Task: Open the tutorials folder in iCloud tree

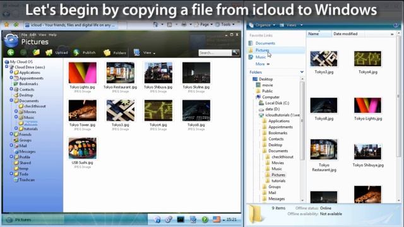Action: pos(28,129)
